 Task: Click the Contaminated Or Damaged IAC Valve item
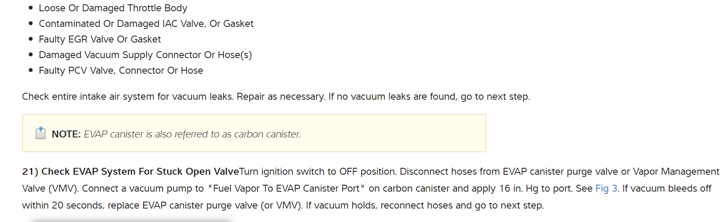coord(146,24)
